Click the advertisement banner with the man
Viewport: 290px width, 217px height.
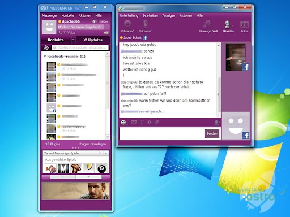[x=76, y=190]
